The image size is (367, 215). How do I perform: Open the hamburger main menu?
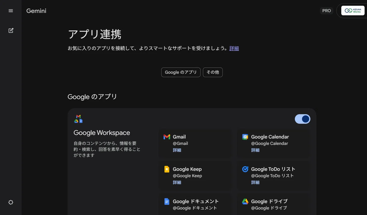click(x=11, y=11)
